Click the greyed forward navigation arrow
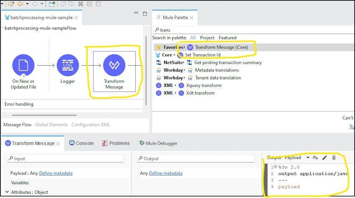The width and height of the screenshot is (355, 198). [35, 4]
